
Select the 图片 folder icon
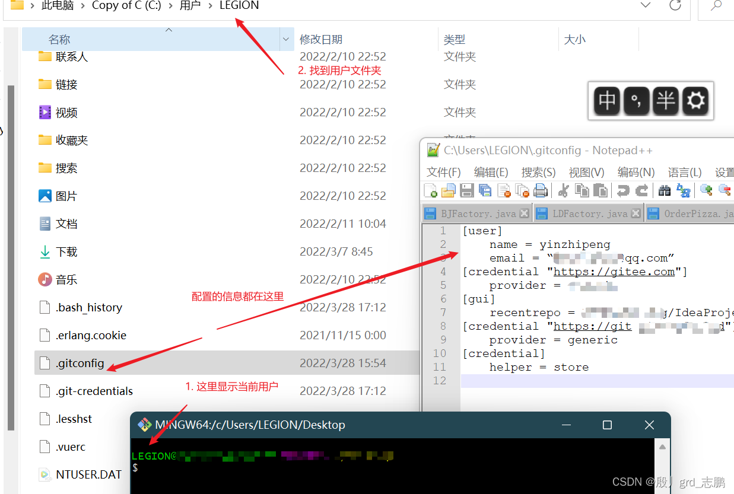coord(45,196)
